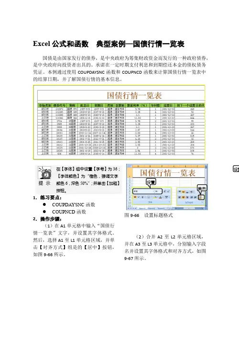Click the 'COUPNCD 函数' bullet item
This screenshot has width=239, height=338.
click(69, 212)
